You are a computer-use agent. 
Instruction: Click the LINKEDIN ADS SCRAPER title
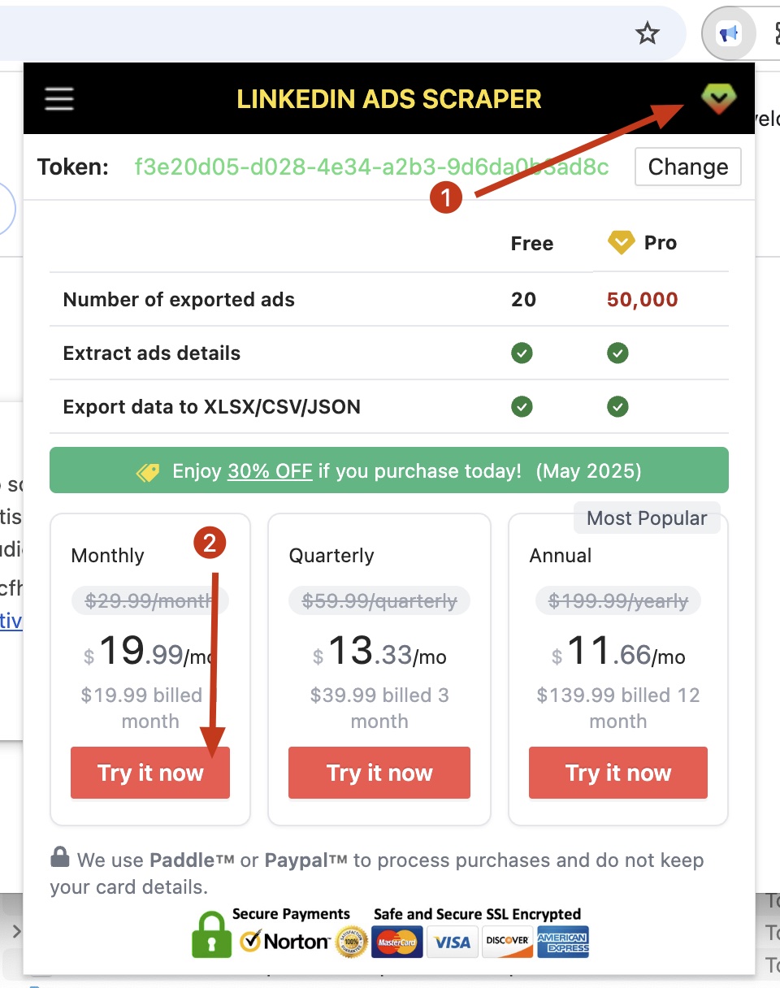click(389, 98)
